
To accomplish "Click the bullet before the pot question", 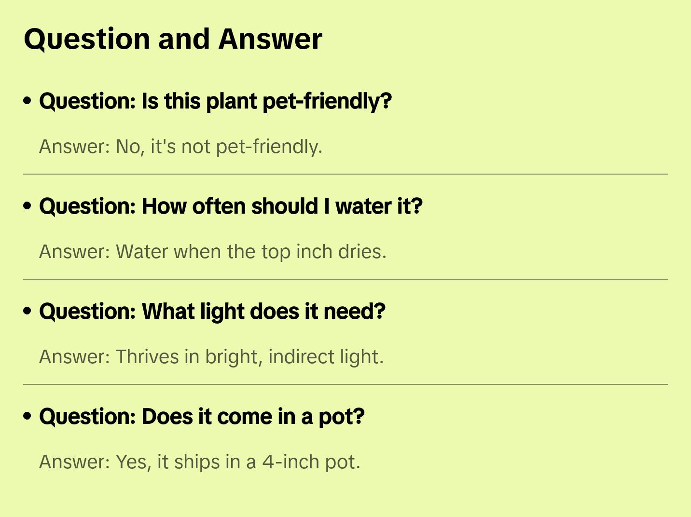I will 28,417.
